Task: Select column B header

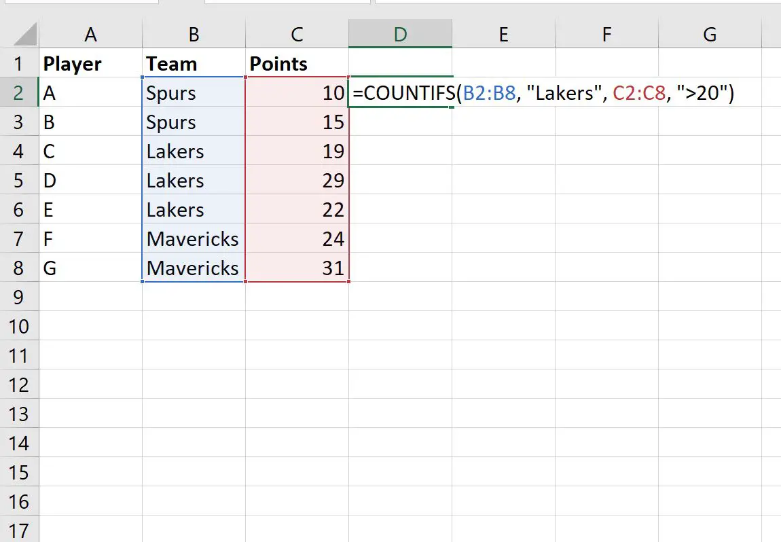Action: [x=194, y=35]
